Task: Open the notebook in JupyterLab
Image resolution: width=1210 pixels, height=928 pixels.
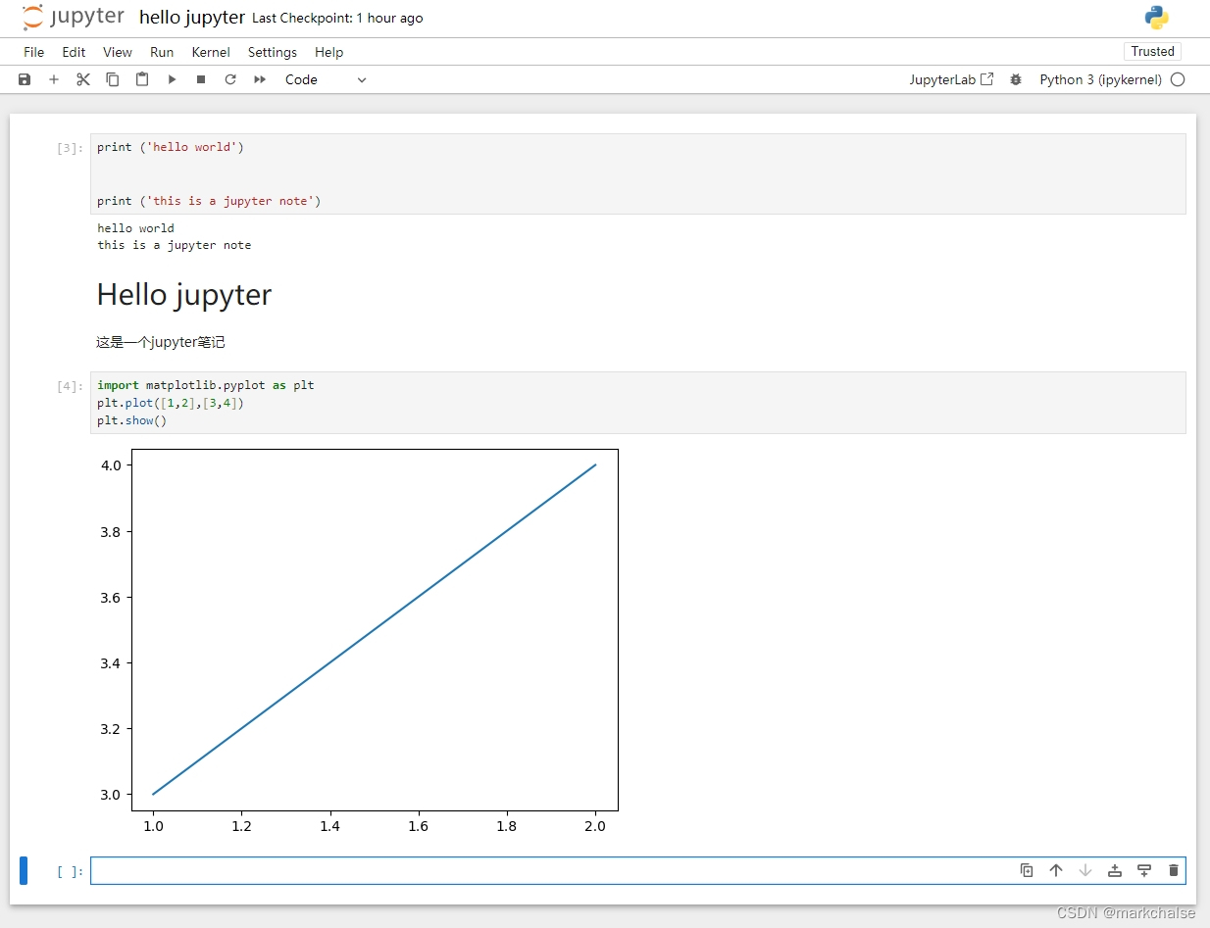Action: pos(951,79)
